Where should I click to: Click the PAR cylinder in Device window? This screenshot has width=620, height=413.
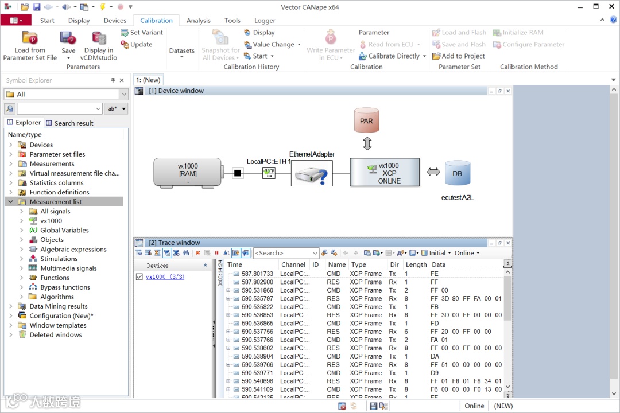(x=366, y=120)
